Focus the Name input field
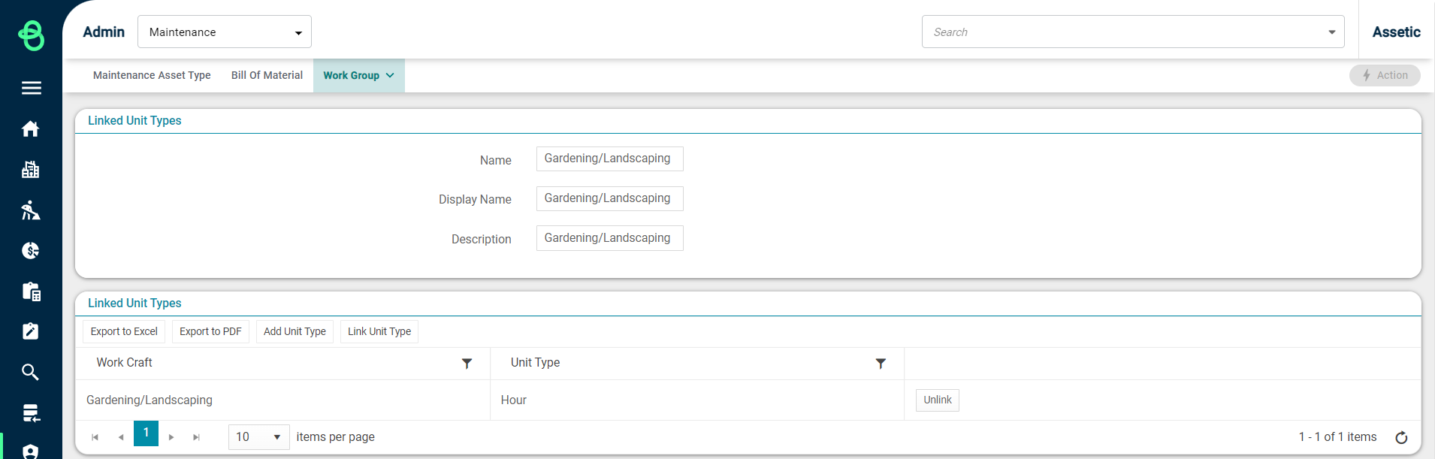 609,159
